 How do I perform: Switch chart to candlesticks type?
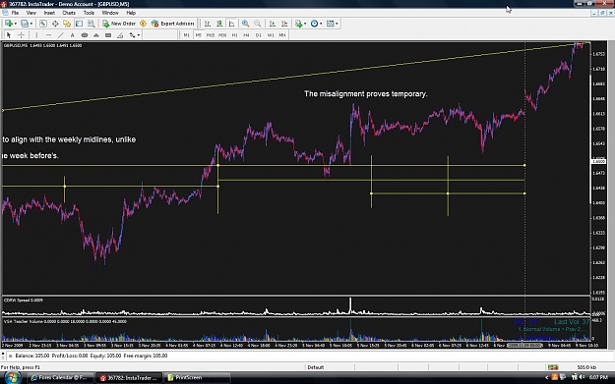coord(219,24)
